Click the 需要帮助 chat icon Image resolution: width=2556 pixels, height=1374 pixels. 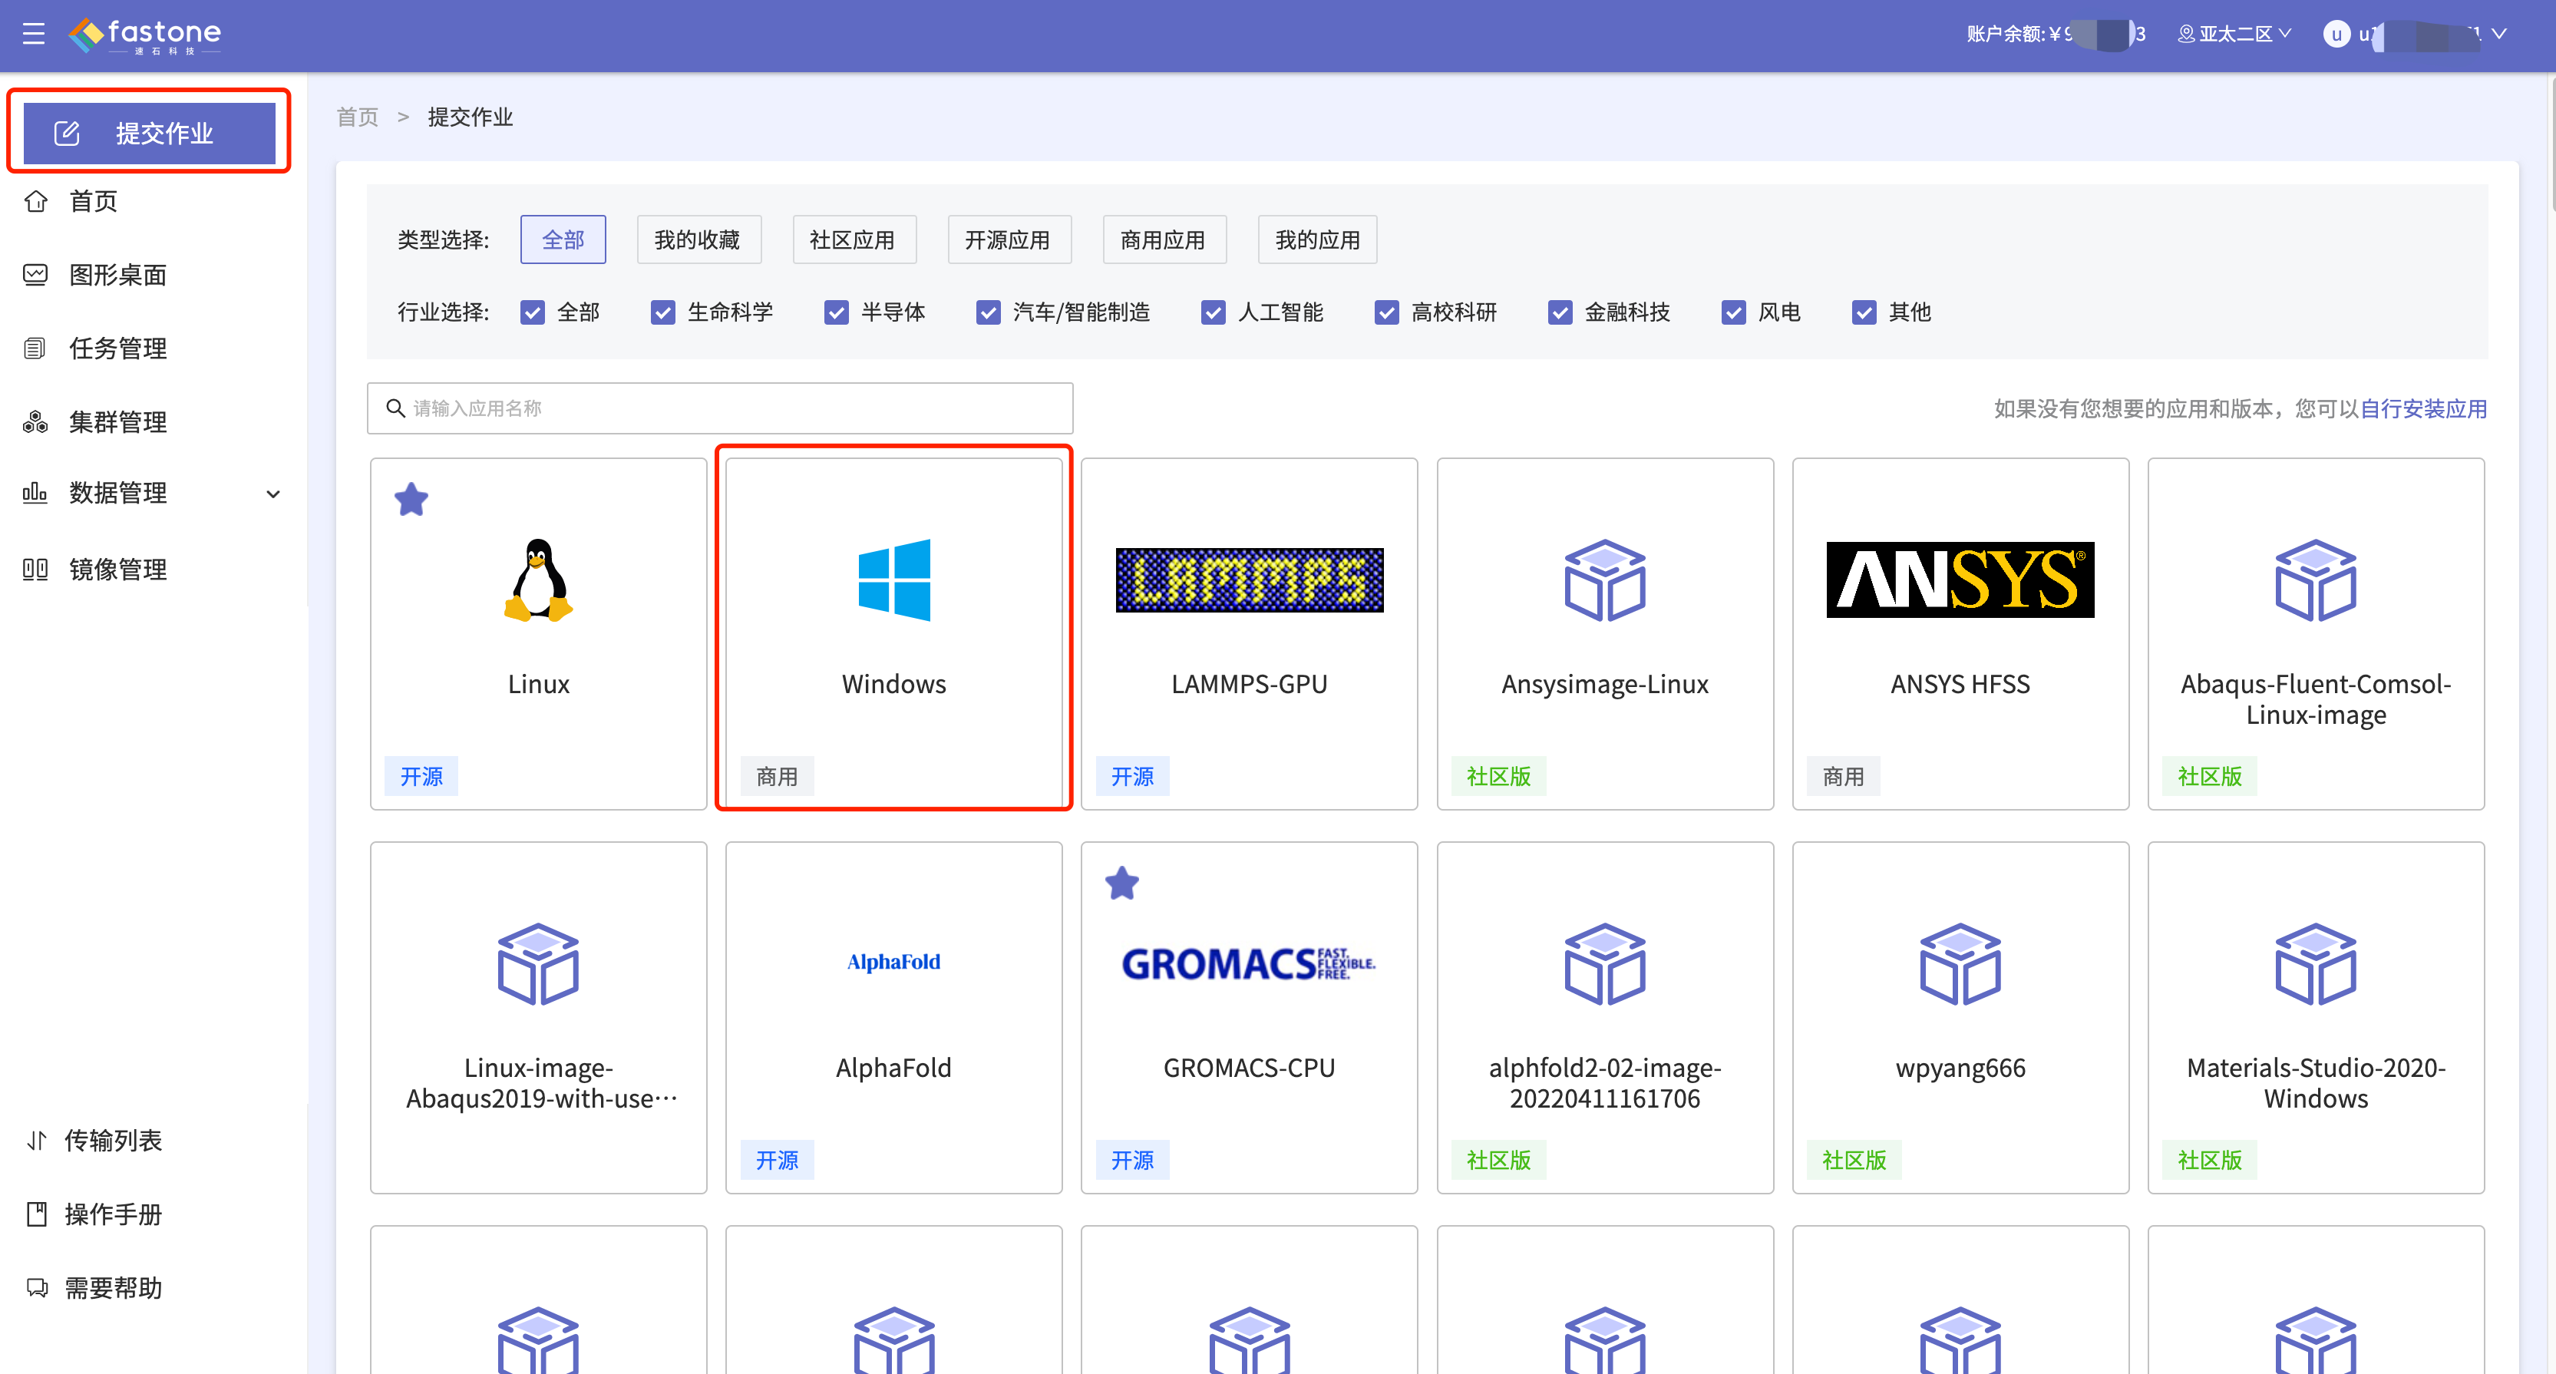click(x=37, y=1288)
